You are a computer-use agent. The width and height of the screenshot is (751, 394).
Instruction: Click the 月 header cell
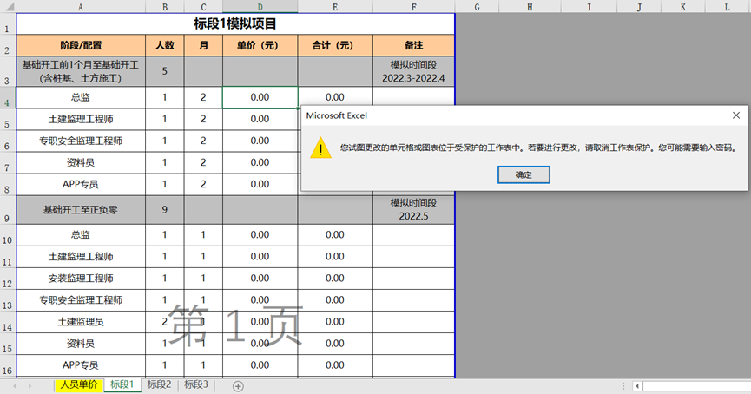(203, 45)
